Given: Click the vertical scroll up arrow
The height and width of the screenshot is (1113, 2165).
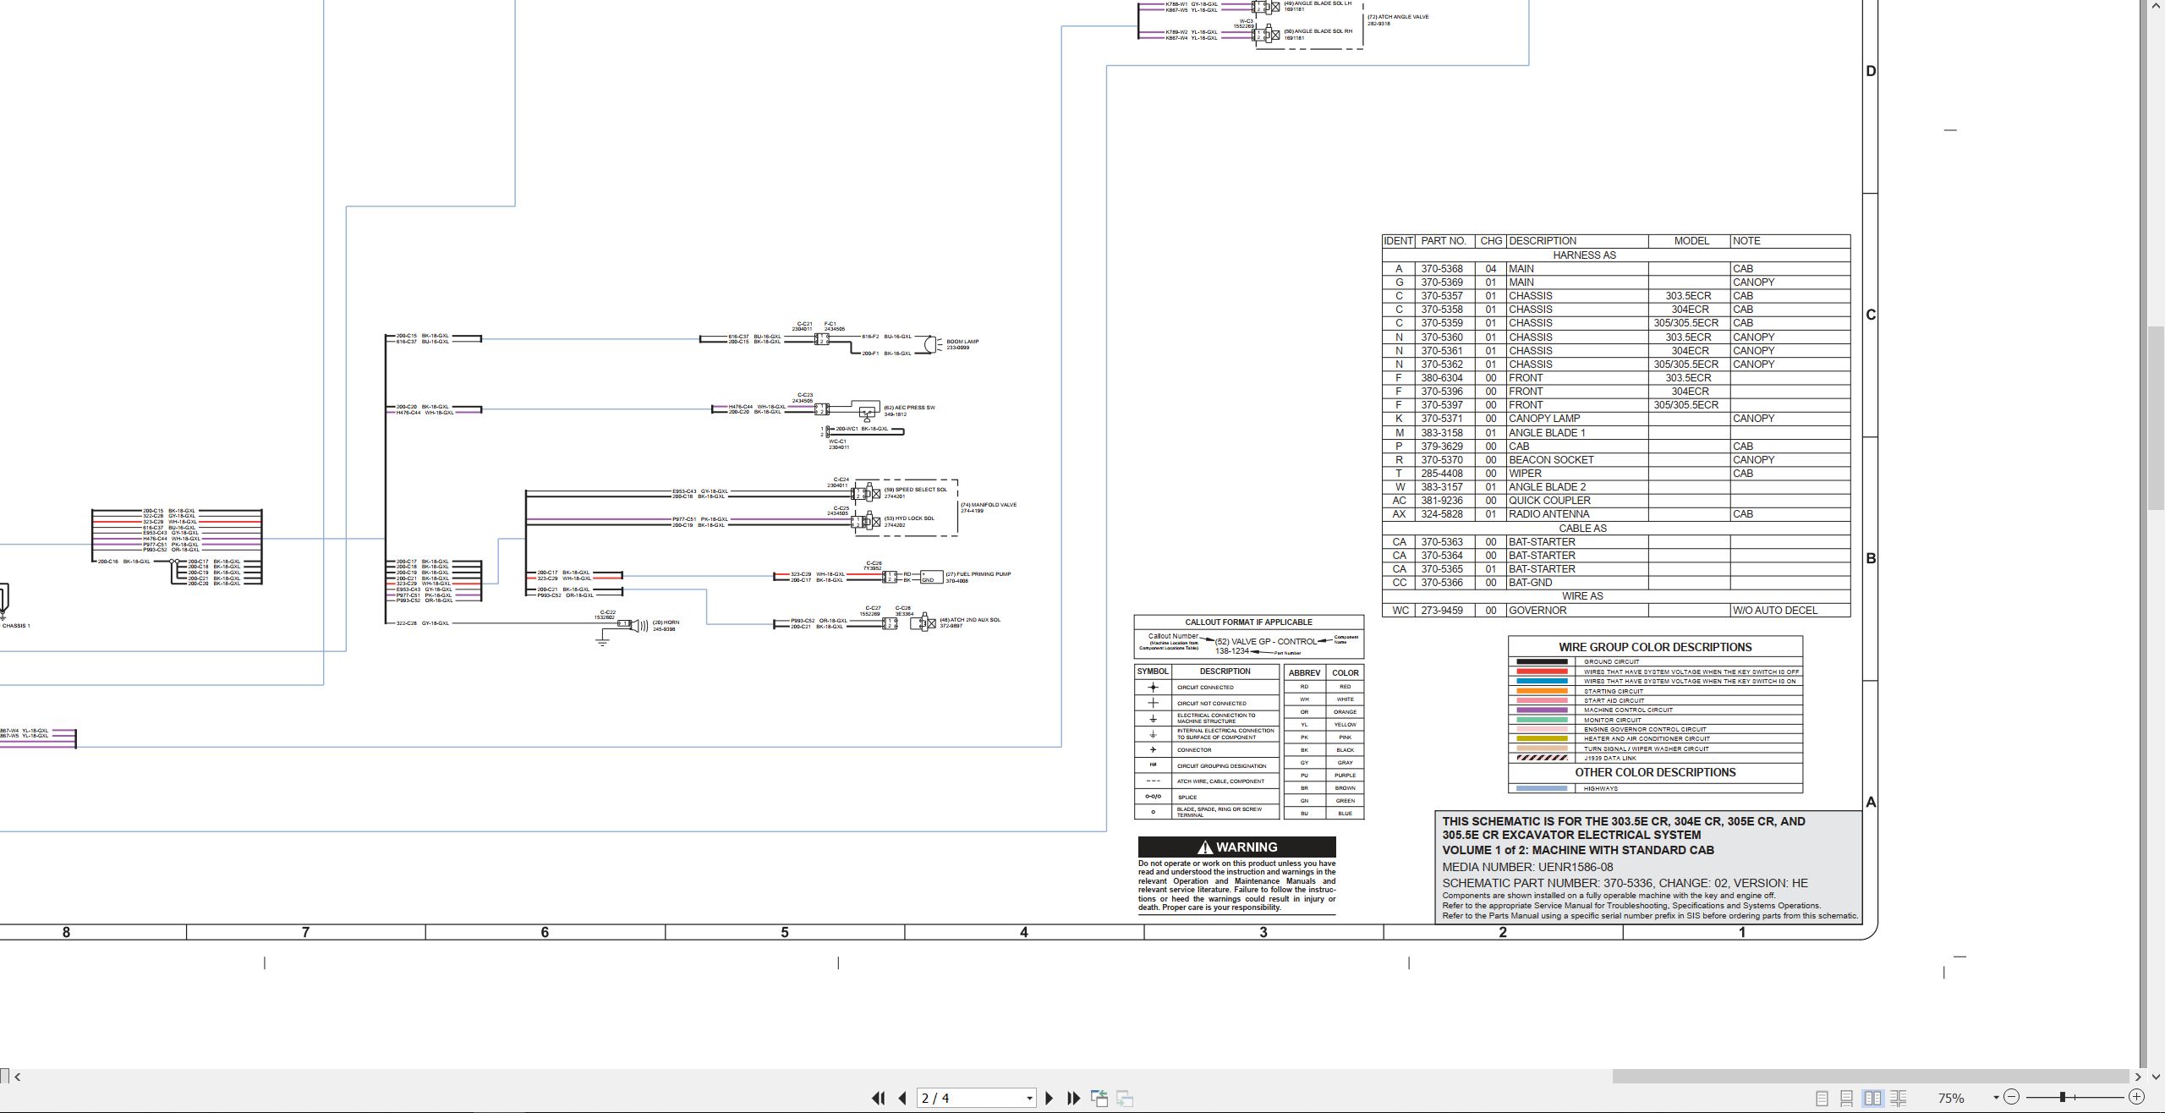Looking at the screenshot, I should pos(2157,5).
